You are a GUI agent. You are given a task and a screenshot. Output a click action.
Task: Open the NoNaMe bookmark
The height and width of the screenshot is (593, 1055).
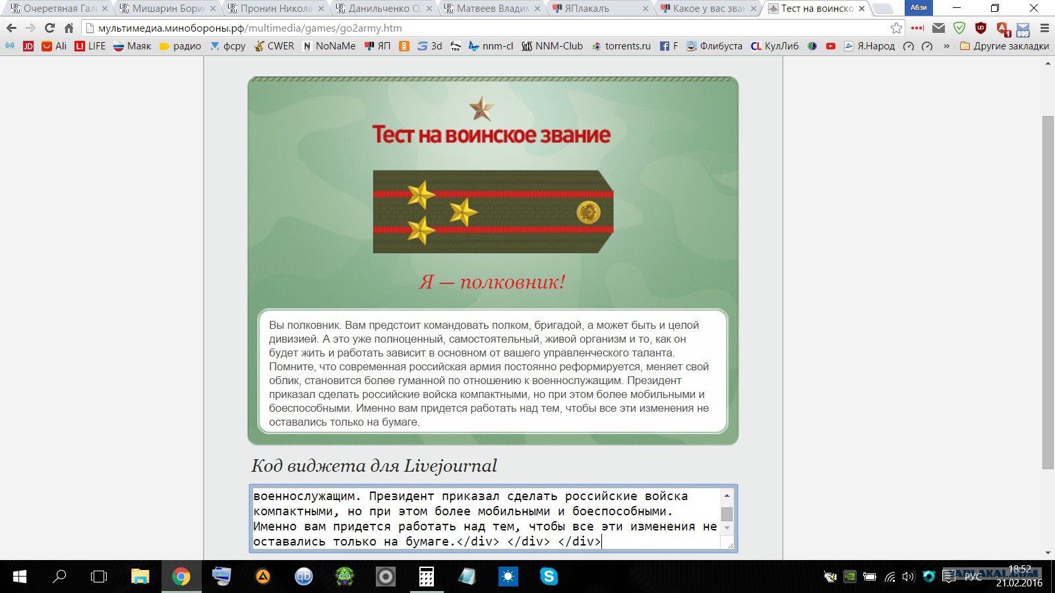[x=329, y=46]
